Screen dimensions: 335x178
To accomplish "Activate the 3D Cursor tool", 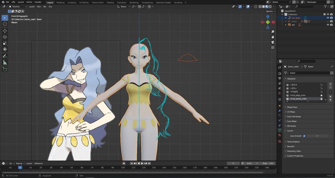I will point(5,24).
